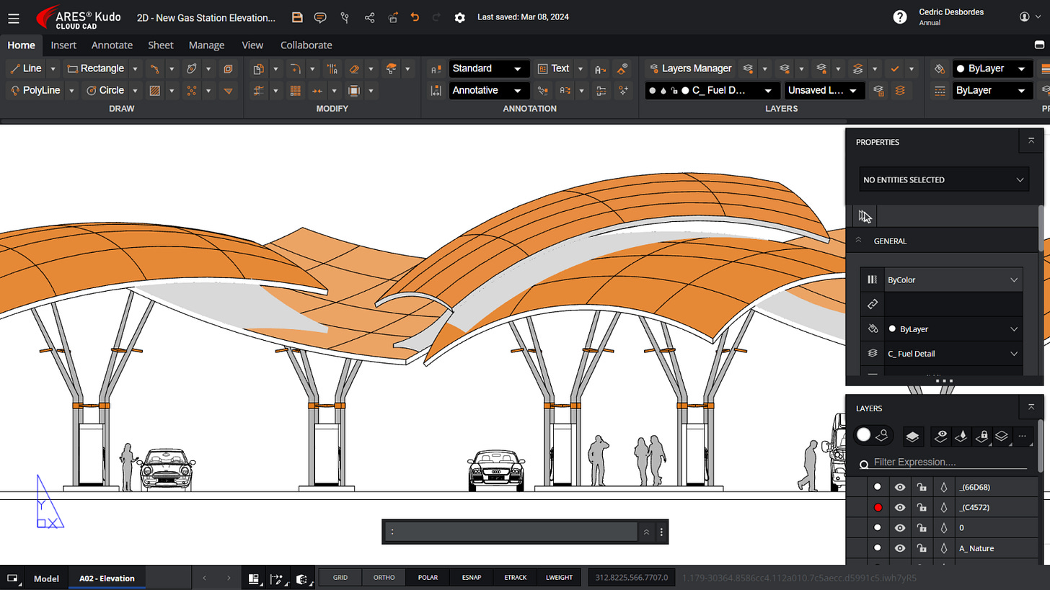
Task: Open the settings gear icon
Action: (x=459, y=17)
